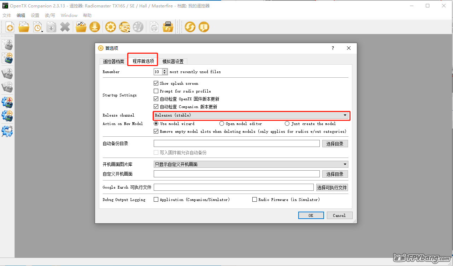Click sidebar write backup to radio icon
The height and width of the screenshot is (266, 453).
tap(7, 73)
